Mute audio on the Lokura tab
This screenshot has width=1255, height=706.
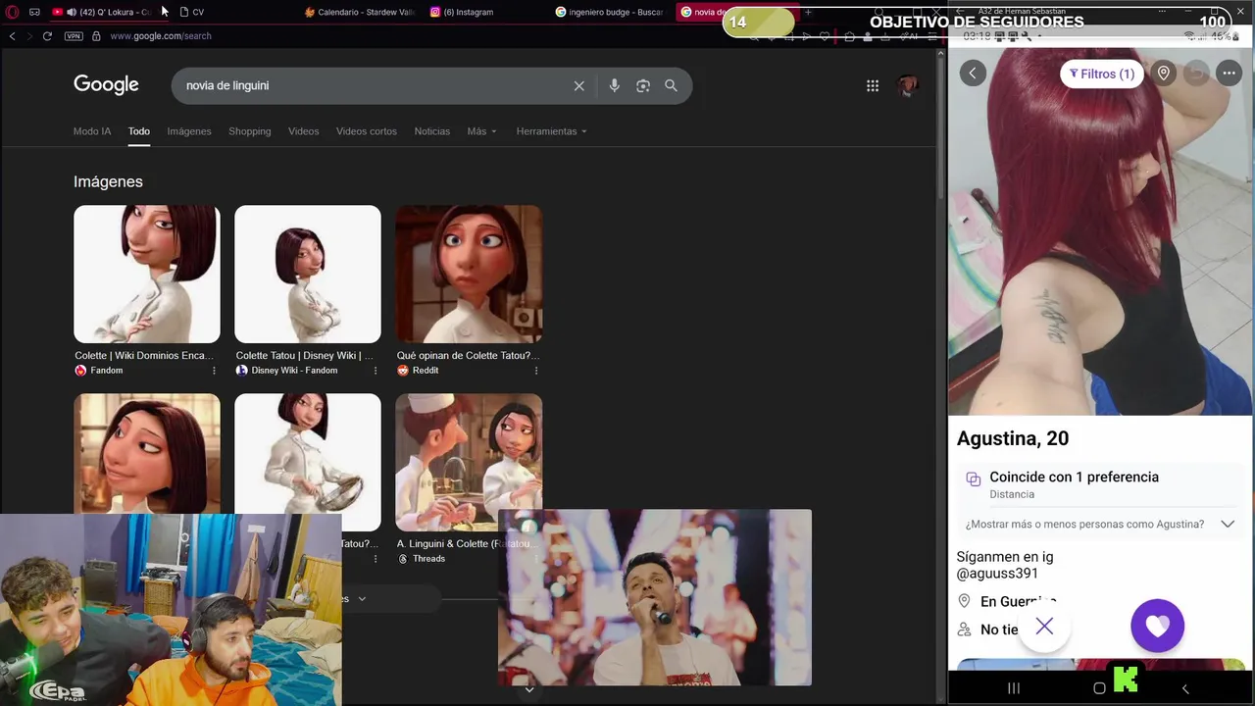click(72, 12)
